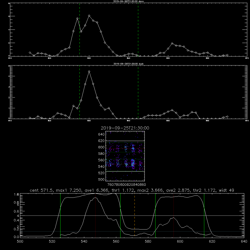Select the 'cent 571.5' value in stats line
This screenshot has height=250, width=250.
41,190
